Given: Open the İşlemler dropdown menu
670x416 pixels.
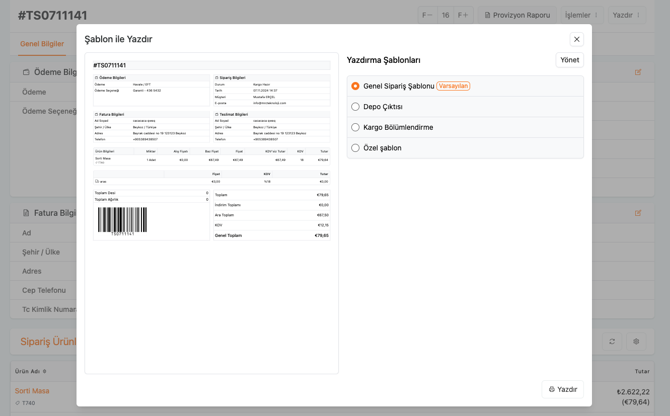Looking at the screenshot, I should [581, 15].
